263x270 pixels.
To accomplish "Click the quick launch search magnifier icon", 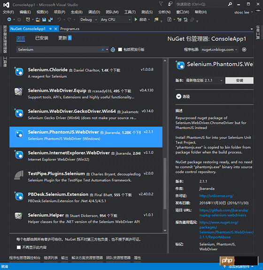I will [230, 4].
